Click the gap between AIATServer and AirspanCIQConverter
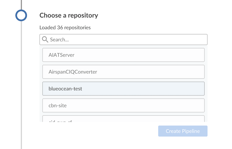The image size is (232, 149). coord(123,63)
